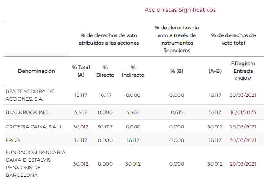Click the % Indirecto column header
This screenshot has width=264, height=179.
[133, 71]
